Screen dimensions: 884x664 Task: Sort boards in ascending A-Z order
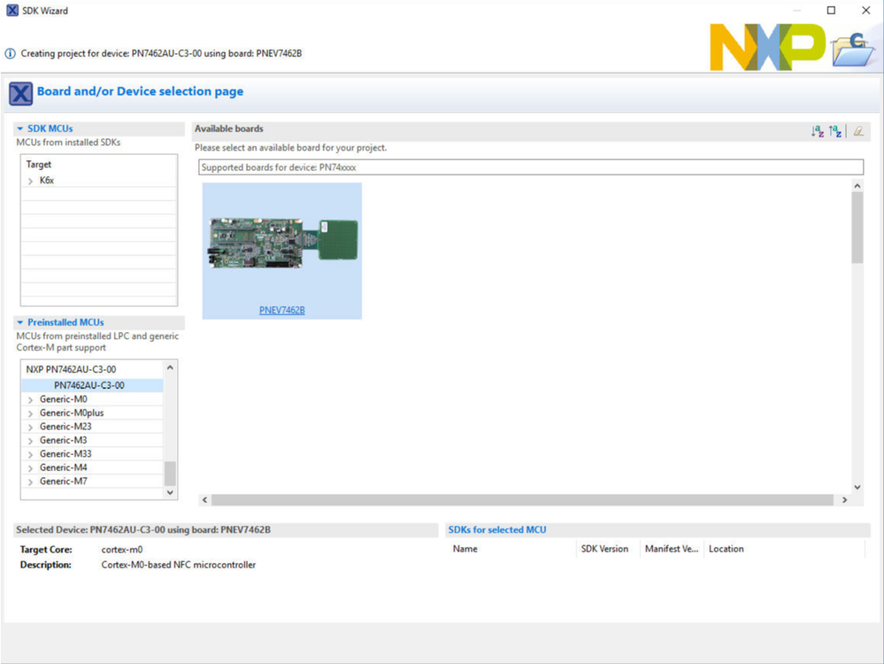pyautogui.click(x=818, y=131)
